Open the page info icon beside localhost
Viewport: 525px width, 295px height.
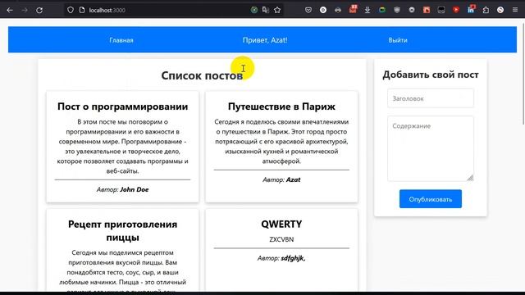[x=82, y=10]
